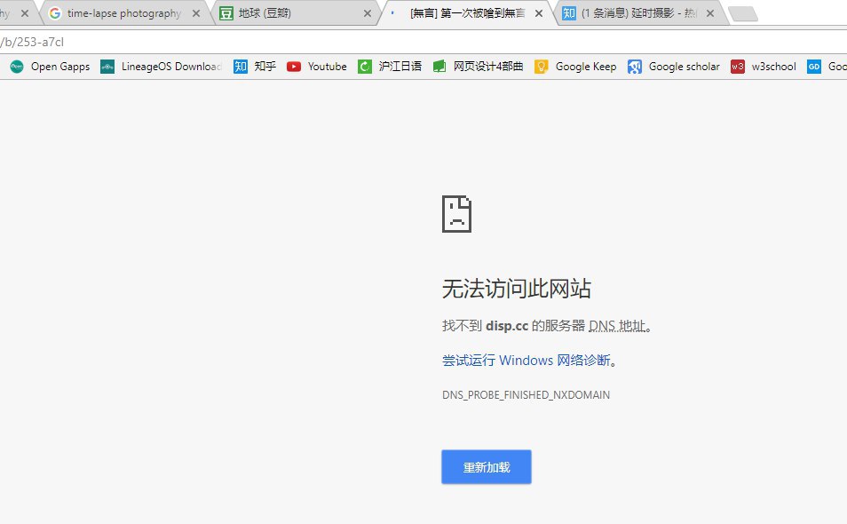
Task: Open the LineageOS Downloads bookmark
Action: point(161,67)
